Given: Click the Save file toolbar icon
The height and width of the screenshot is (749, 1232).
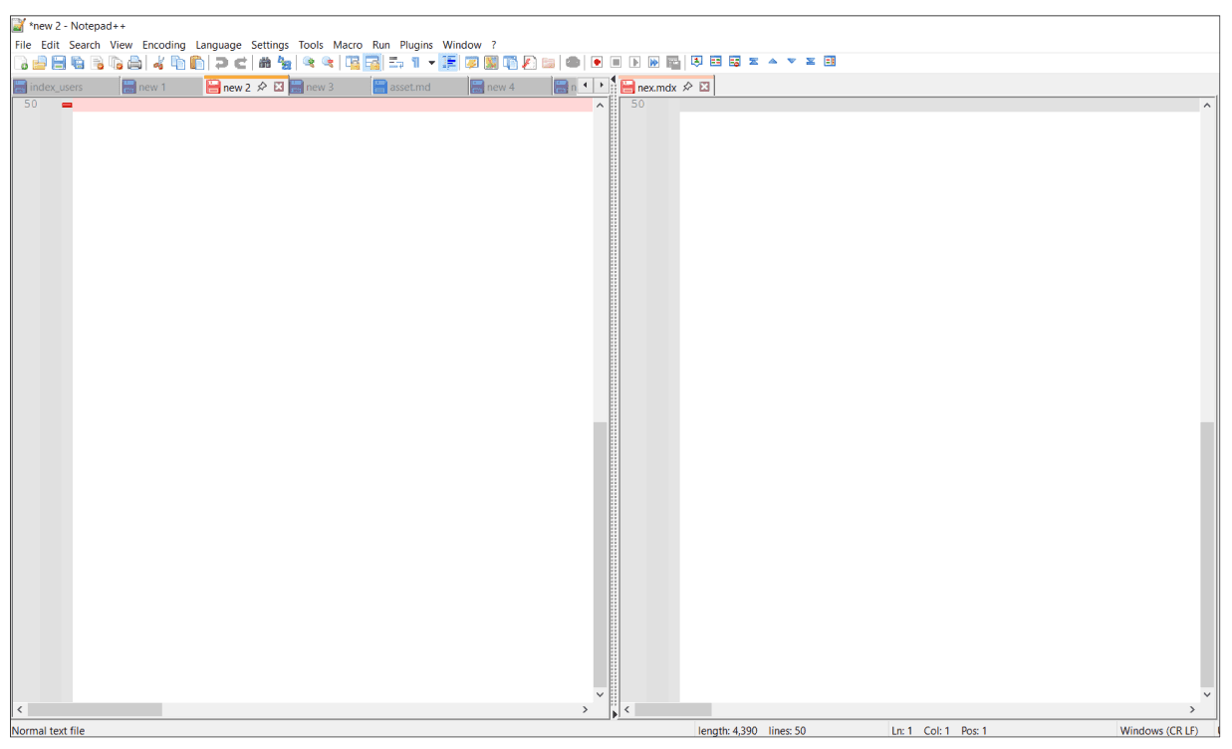Looking at the screenshot, I should [59, 63].
